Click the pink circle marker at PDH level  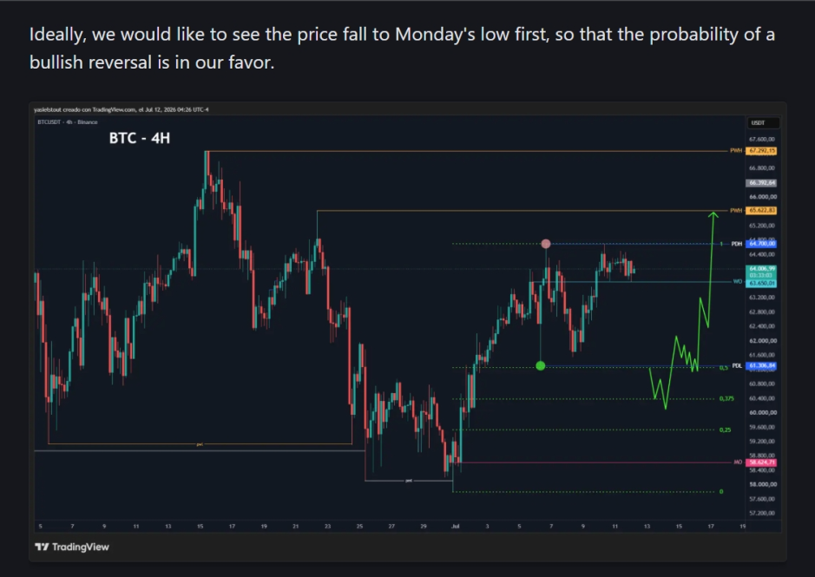pyautogui.click(x=546, y=244)
